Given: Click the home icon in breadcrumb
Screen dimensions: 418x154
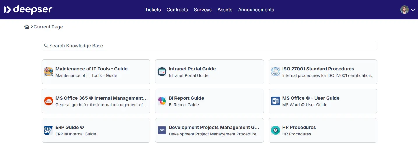Looking at the screenshot, I should point(27,27).
